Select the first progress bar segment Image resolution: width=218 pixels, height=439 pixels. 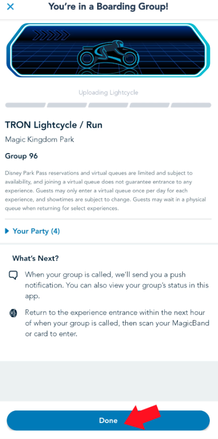(25, 105)
